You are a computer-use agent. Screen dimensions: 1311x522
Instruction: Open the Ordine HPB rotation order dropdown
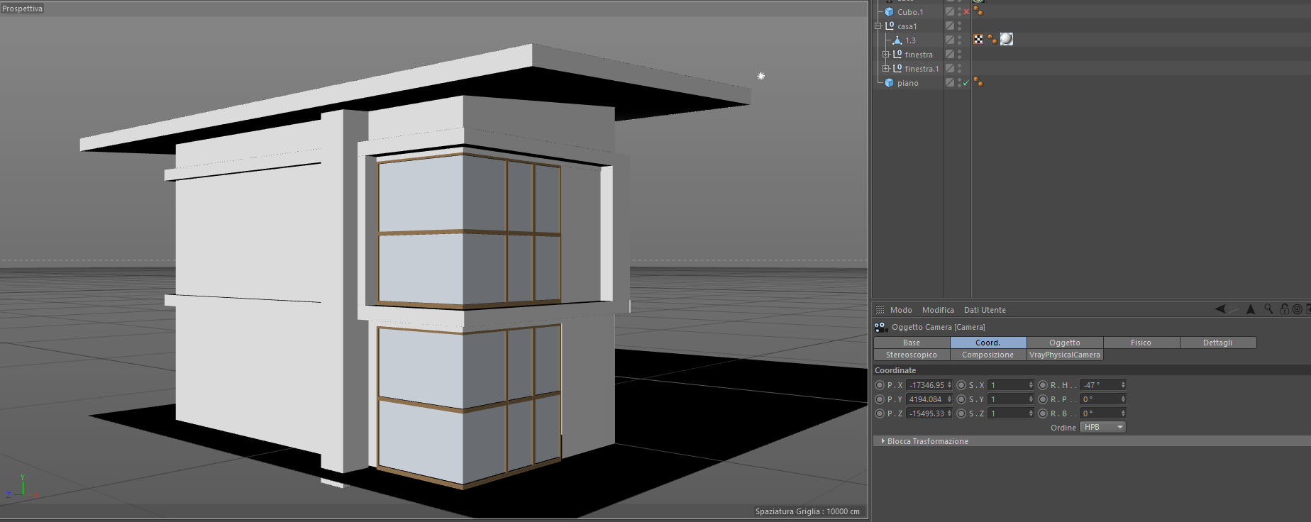[x=1102, y=427]
